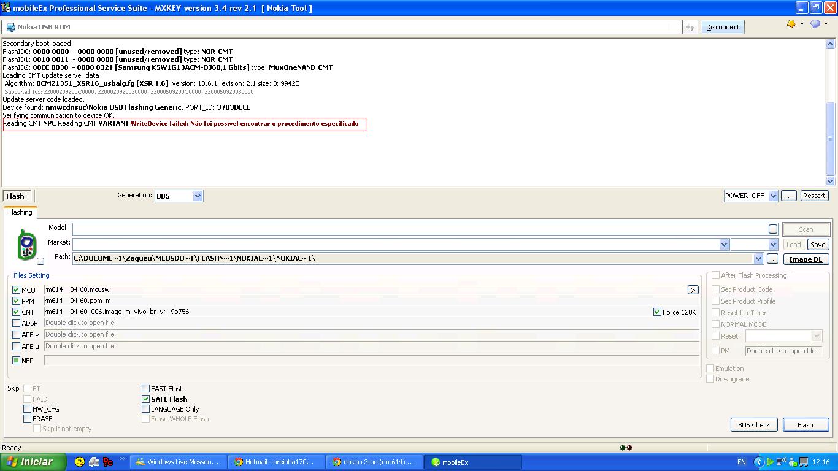The width and height of the screenshot is (838, 471).
Task: Enable FAST Flash option
Action: (146, 389)
